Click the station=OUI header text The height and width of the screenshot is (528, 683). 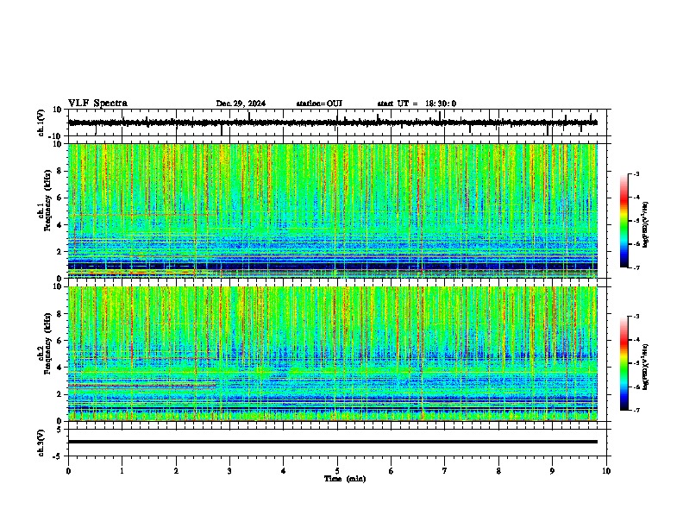pos(319,104)
